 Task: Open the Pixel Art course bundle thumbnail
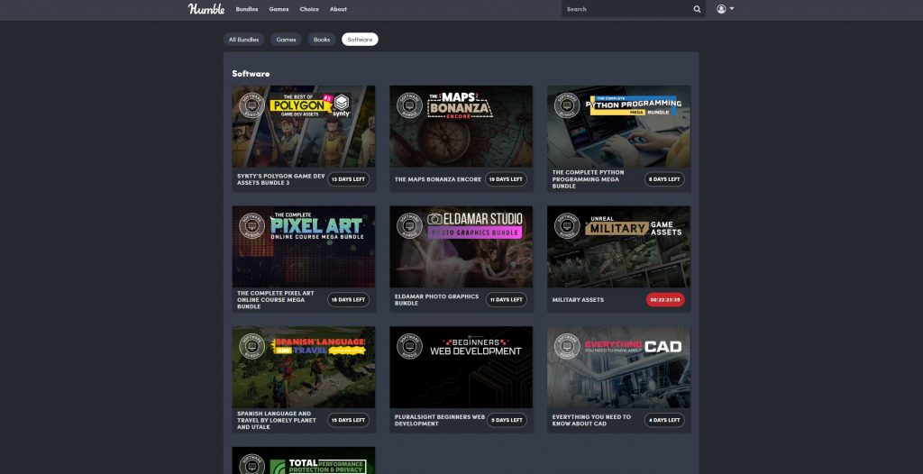click(303, 247)
